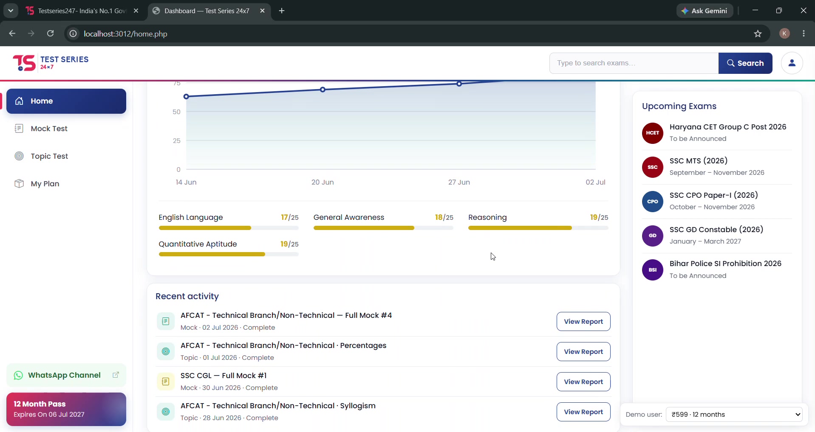815x432 pixels.
Task: Click the Test Series 24x7 logo
Action: coord(51,63)
